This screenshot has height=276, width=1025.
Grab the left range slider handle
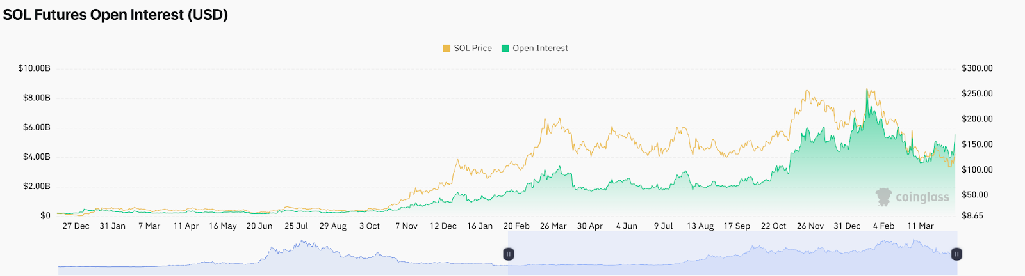[509, 254]
